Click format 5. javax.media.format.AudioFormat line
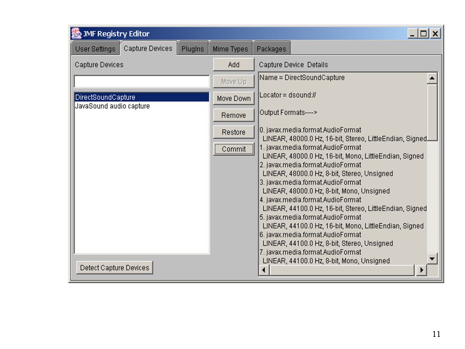465x349 pixels. pyautogui.click(x=310, y=217)
